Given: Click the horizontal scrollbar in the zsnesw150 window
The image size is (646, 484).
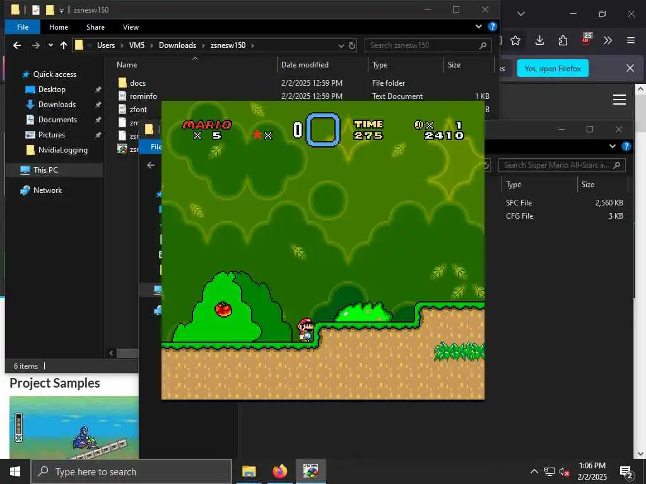Looking at the screenshot, I should click(127, 353).
